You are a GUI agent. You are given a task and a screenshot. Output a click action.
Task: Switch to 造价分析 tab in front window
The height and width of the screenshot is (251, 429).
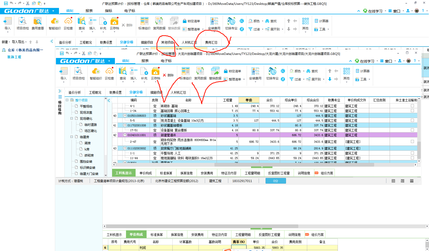(75, 92)
